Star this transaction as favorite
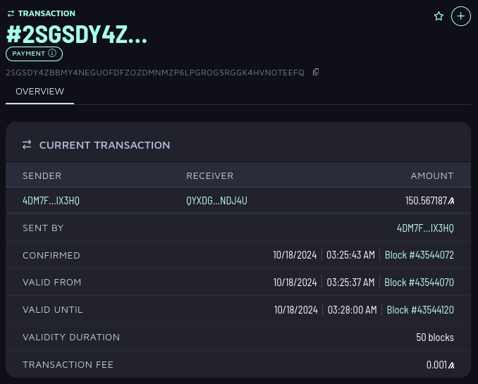The height and width of the screenshot is (384, 478). [439, 16]
